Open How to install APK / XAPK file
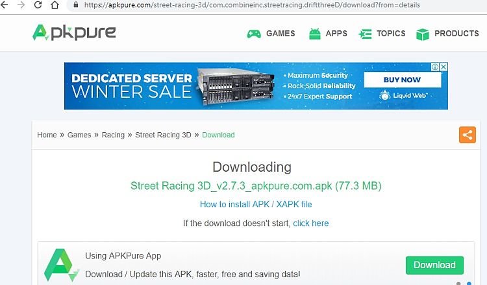487x285 pixels. (256, 205)
